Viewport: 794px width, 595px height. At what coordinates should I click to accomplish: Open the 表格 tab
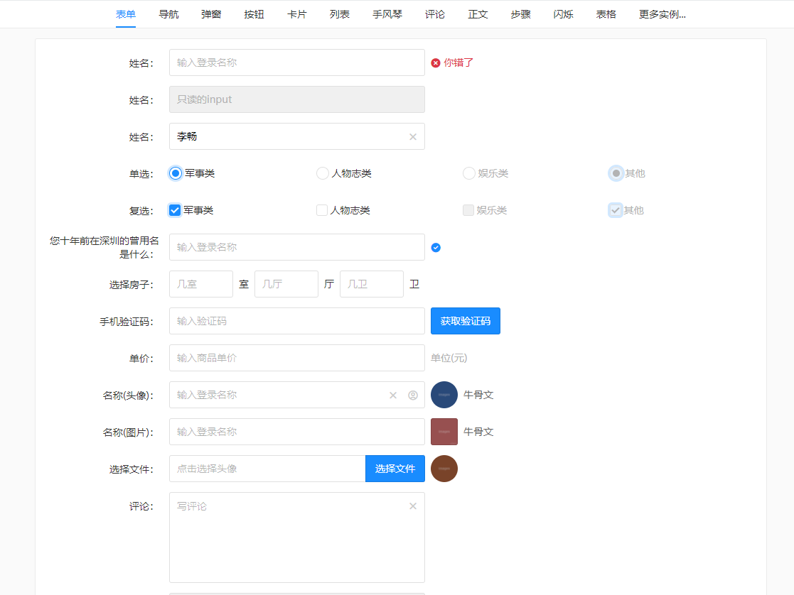(x=605, y=13)
